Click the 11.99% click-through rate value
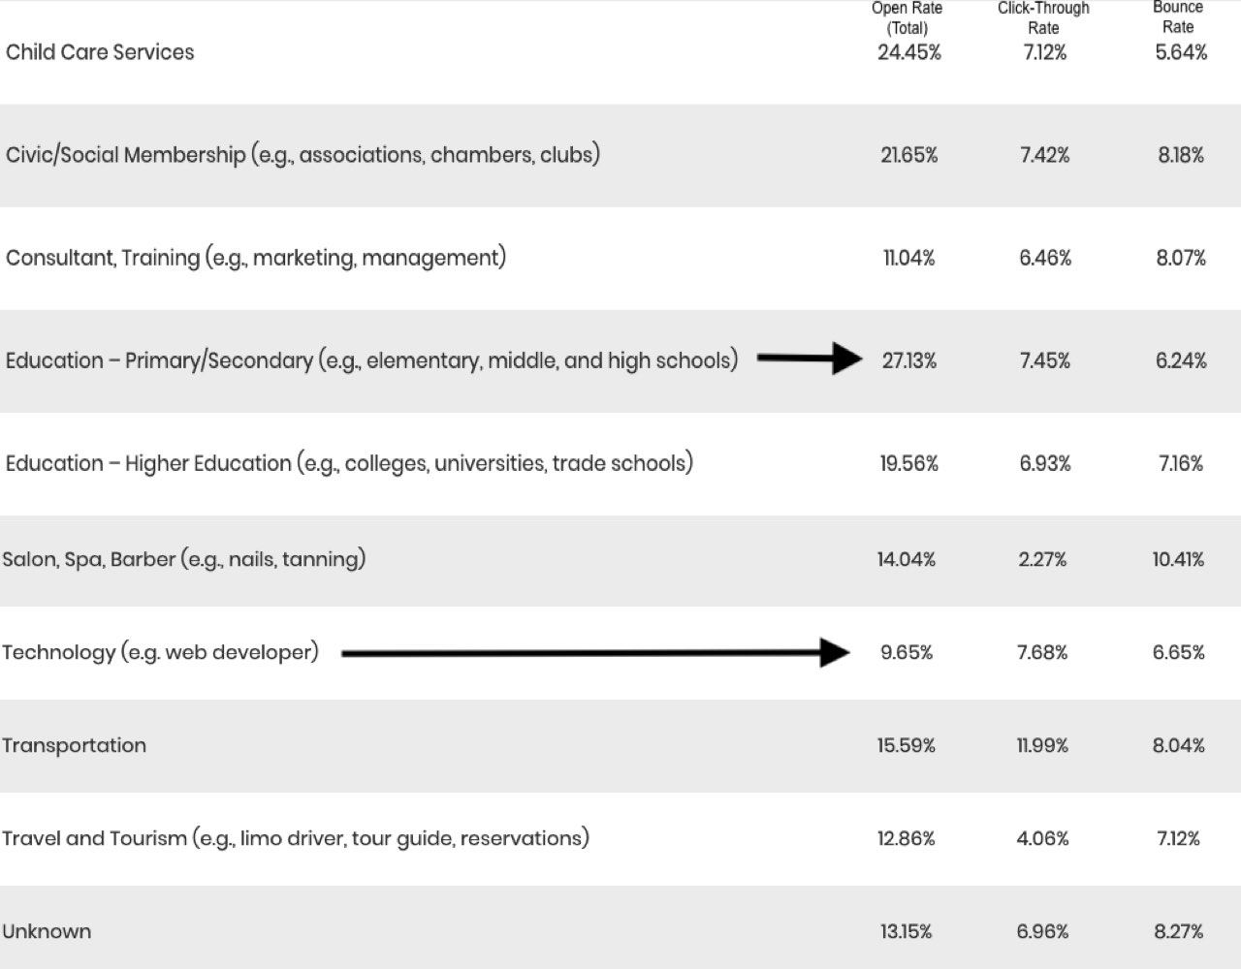The height and width of the screenshot is (969, 1241). click(x=1042, y=746)
